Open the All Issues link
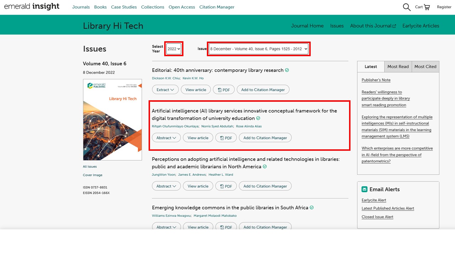This screenshot has width=455, height=256. 90,166
